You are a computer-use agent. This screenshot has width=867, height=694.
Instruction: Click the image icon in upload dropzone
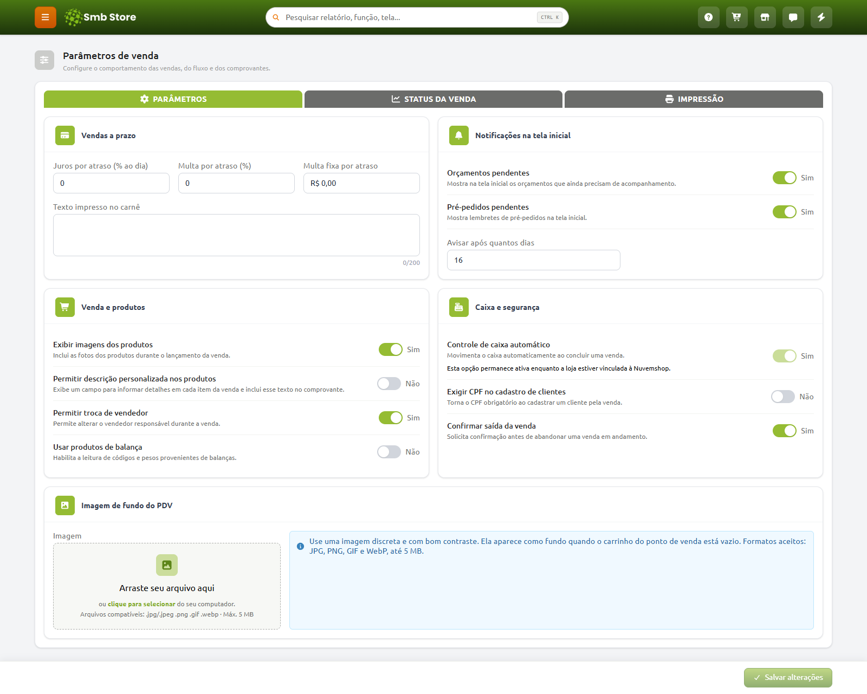(167, 565)
